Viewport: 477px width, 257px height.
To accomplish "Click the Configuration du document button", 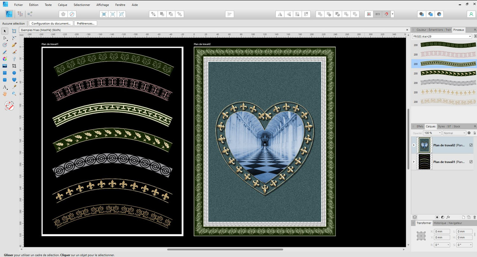I will pyautogui.click(x=51, y=23).
